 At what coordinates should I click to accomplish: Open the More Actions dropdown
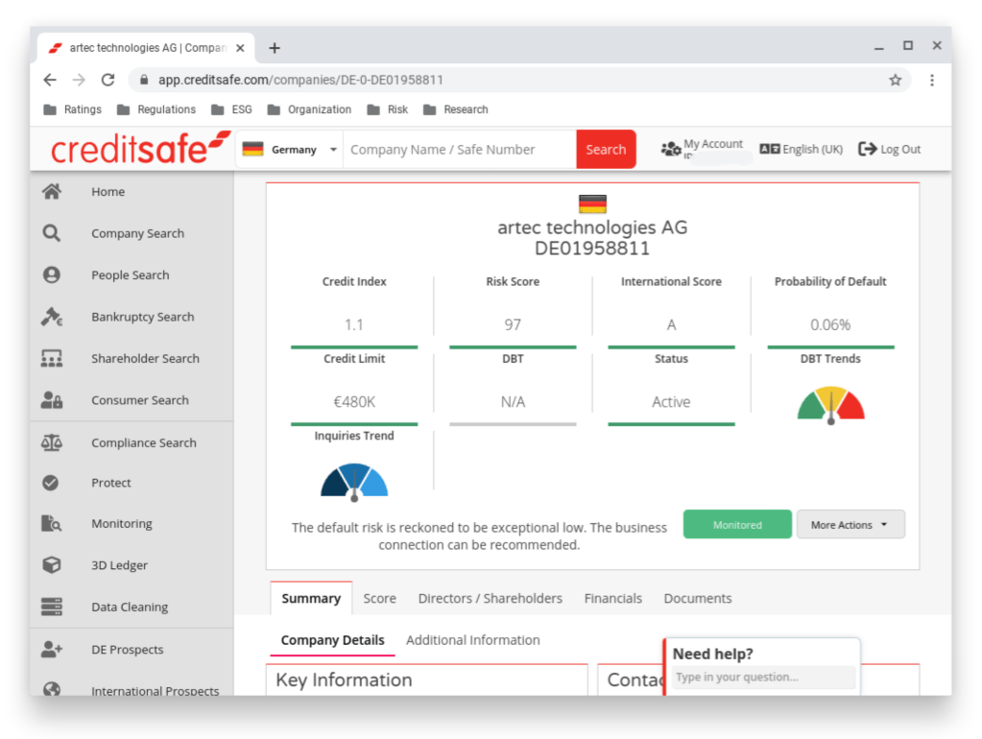[850, 525]
